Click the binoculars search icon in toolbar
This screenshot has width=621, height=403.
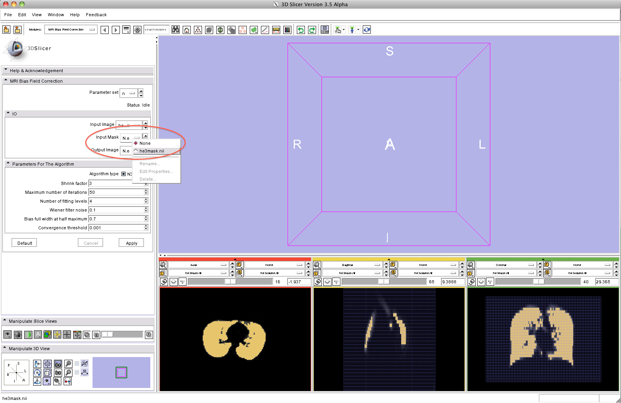pyautogui.click(x=175, y=30)
